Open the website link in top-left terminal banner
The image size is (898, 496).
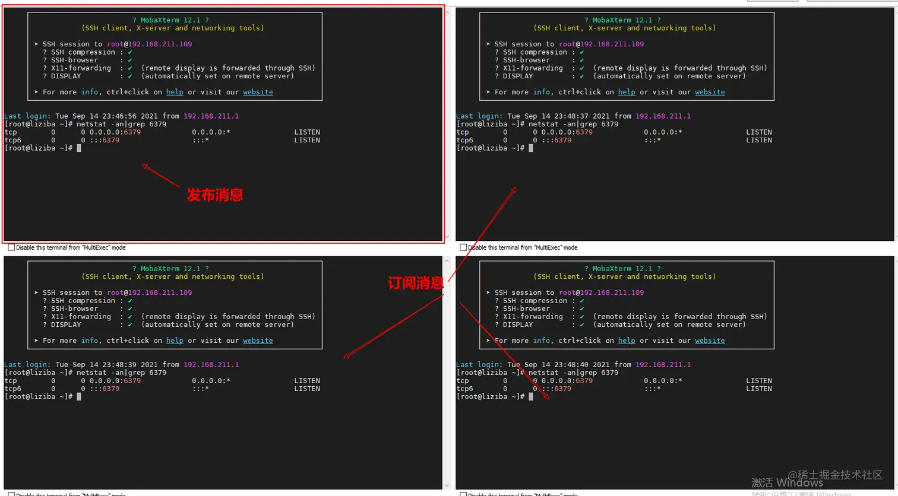[258, 92]
